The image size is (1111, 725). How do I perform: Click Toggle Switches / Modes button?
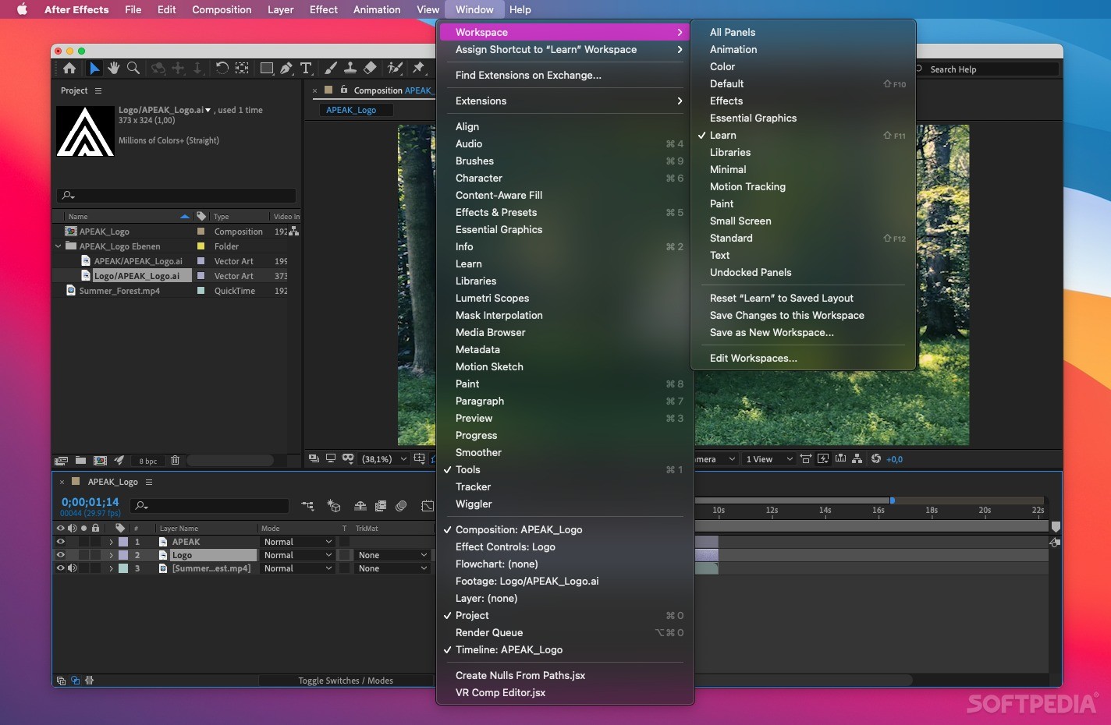pyautogui.click(x=346, y=681)
